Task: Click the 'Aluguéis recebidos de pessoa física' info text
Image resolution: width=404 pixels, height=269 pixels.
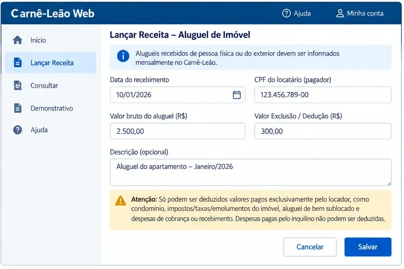Action: (x=237, y=58)
